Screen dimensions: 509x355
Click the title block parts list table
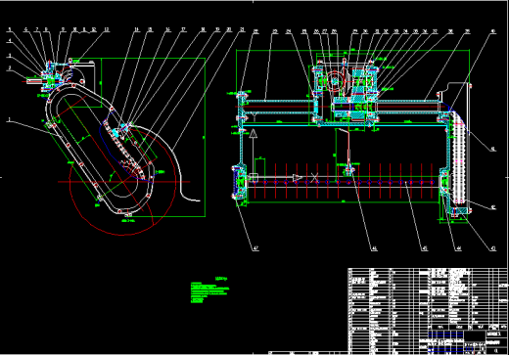point(428,311)
